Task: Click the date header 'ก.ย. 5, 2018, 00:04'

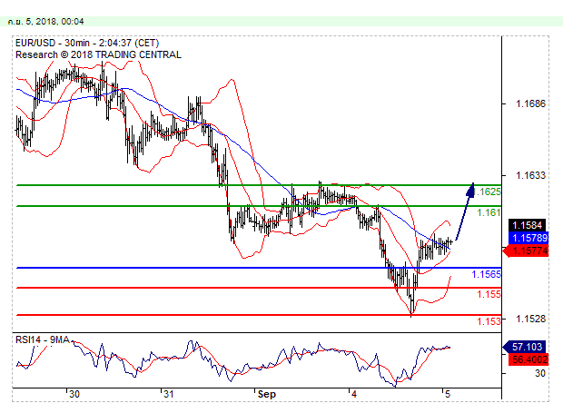Action: coord(45,22)
